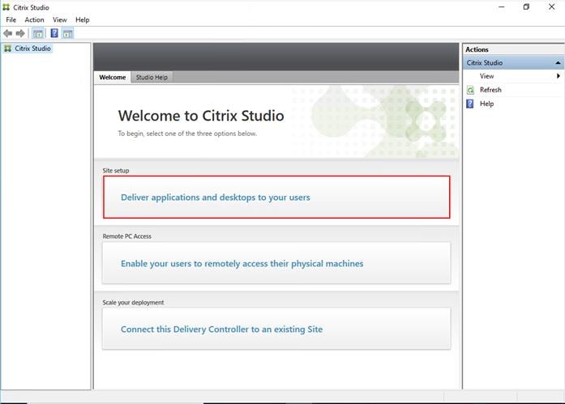Click the Forward arrow toolbar icon
Viewport: 565px width, 404px height.
[20, 33]
